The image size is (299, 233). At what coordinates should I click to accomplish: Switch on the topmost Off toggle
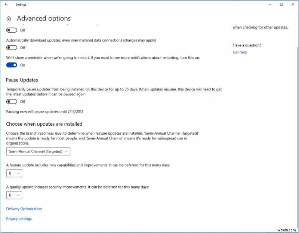pyautogui.click(x=12, y=30)
